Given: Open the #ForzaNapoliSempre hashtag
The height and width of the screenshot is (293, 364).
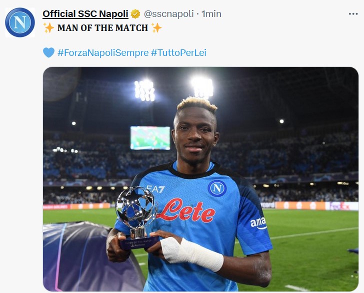Looking at the screenshot, I should [x=102, y=52].
